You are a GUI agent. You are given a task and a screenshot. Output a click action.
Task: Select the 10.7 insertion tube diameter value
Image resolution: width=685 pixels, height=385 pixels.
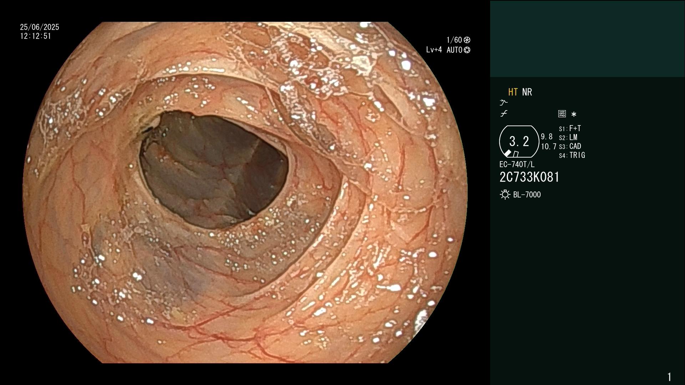(548, 147)
